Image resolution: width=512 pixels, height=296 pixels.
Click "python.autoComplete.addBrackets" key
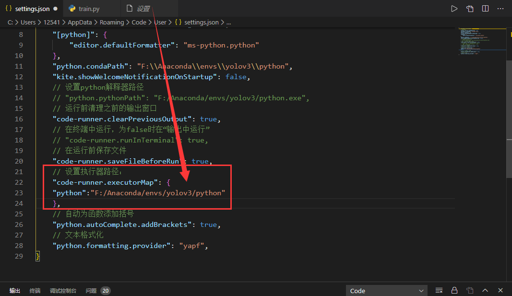[x=122, y=225]
